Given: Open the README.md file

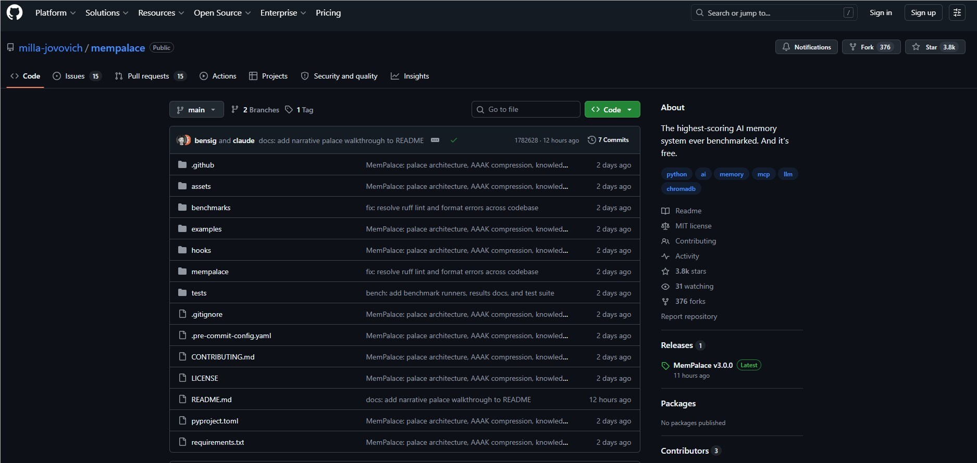Looking at the screenshot, I should point(211,400).
